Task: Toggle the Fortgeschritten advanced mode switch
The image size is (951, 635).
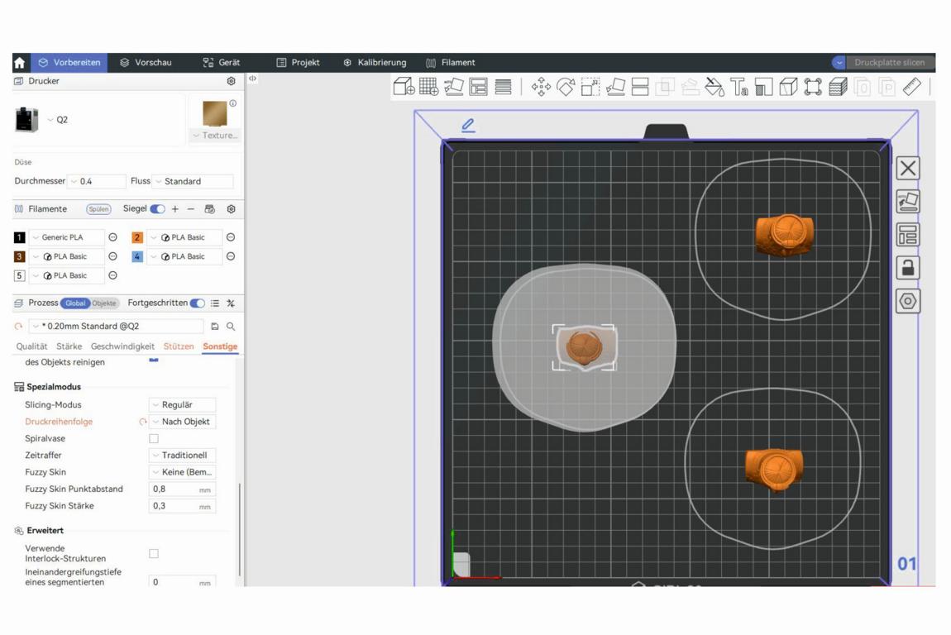Action: tap(198, 303)
